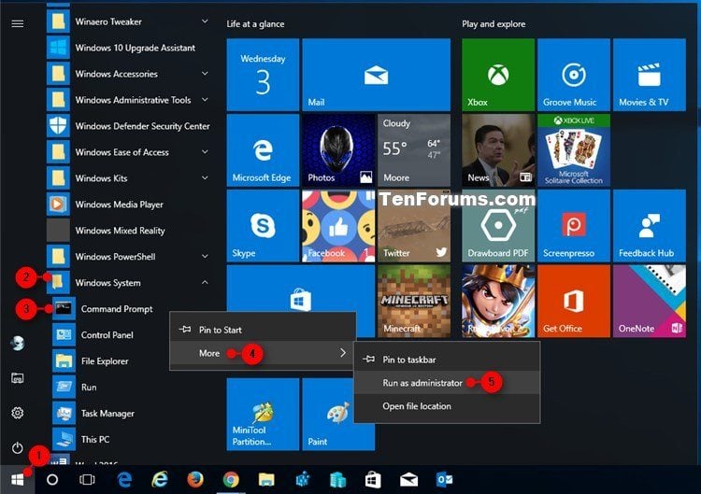
Task: Click the Windows Start button
Action: [x=18, y=480]
